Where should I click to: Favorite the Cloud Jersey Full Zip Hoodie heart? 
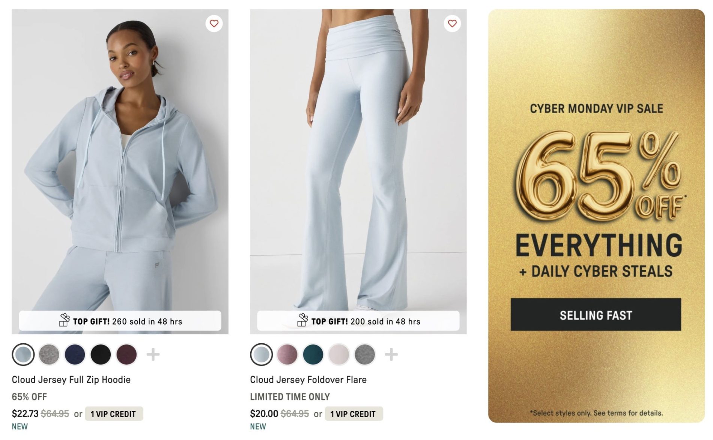click(x=214, y=23)
